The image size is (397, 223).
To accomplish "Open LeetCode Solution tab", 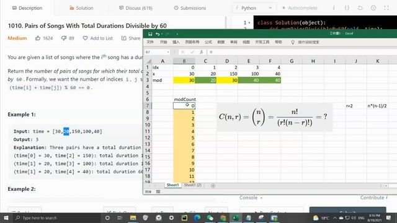I will (x=81, y=8).
